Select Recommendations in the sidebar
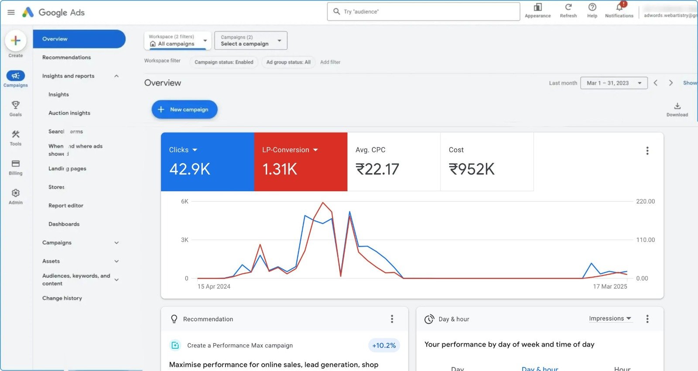Viewport: 698px width, 371px height. (x=66, y=58)
